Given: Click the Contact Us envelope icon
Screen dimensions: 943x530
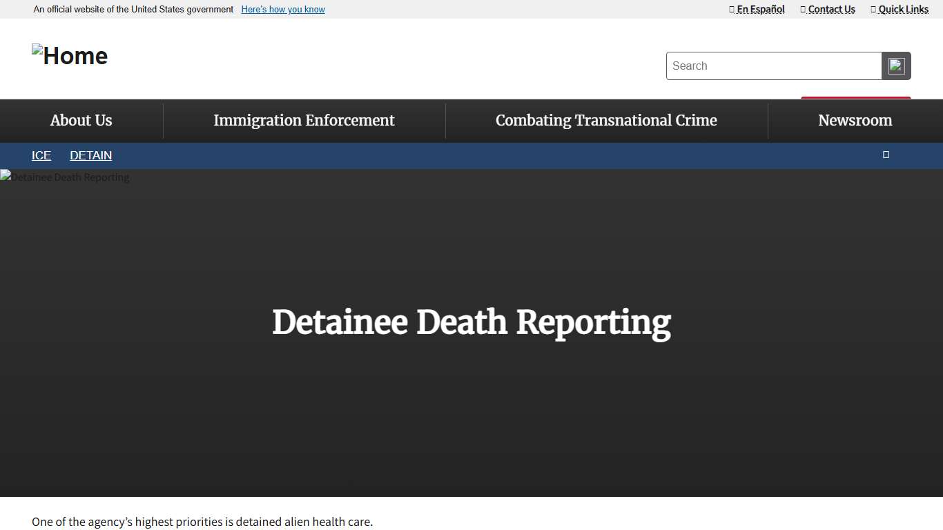Looking at the screenshot, I should (801, 9).
